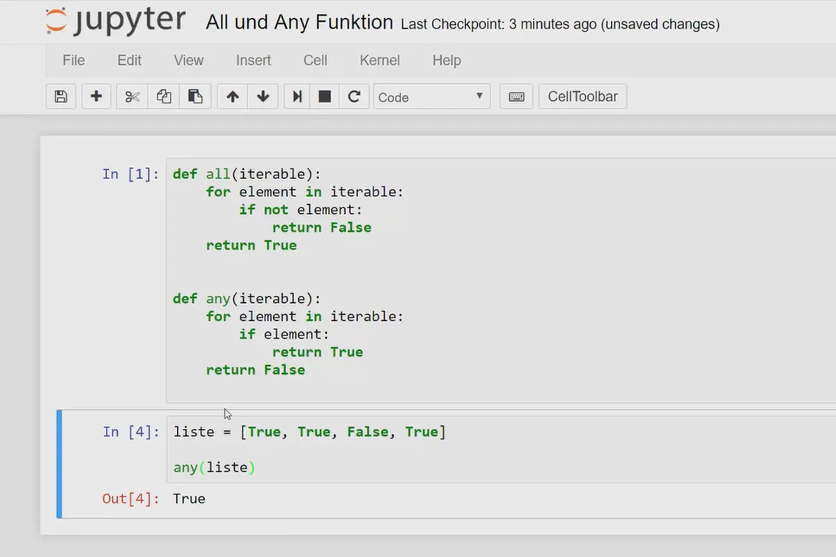Open the cell type dropdown showing Code
The height and width of the screenshot is (557, 836).
pos(432,97)
